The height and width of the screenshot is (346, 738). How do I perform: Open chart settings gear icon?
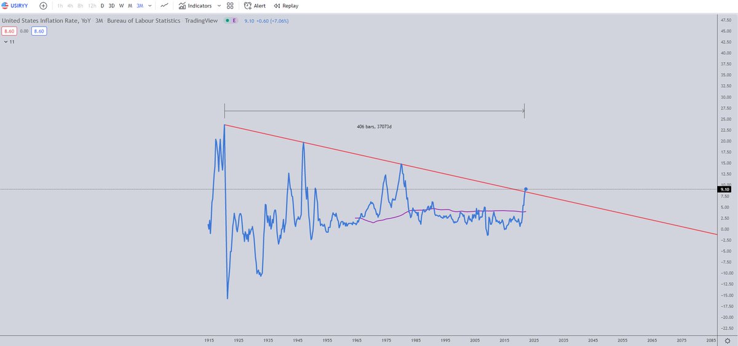(728, 339)
